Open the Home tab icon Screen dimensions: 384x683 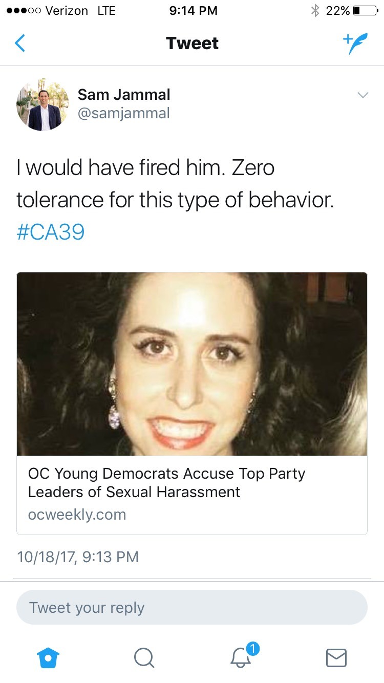tap(49, 657)
